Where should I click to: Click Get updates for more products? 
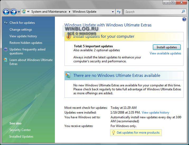click(138, 133)
